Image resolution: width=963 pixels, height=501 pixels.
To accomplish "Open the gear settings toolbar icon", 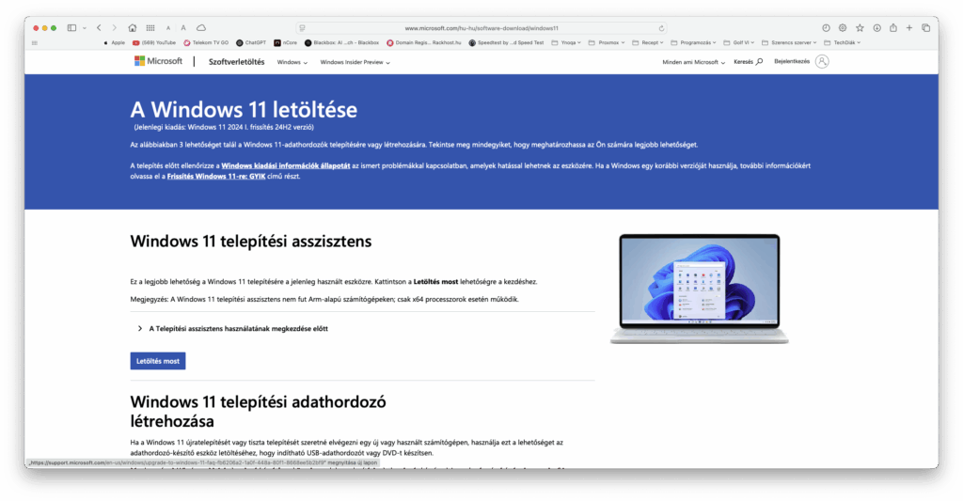I will point(843,27).
